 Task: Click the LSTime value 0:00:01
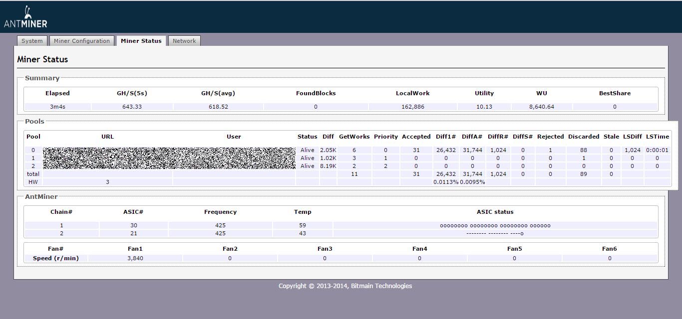click(657, 150)
